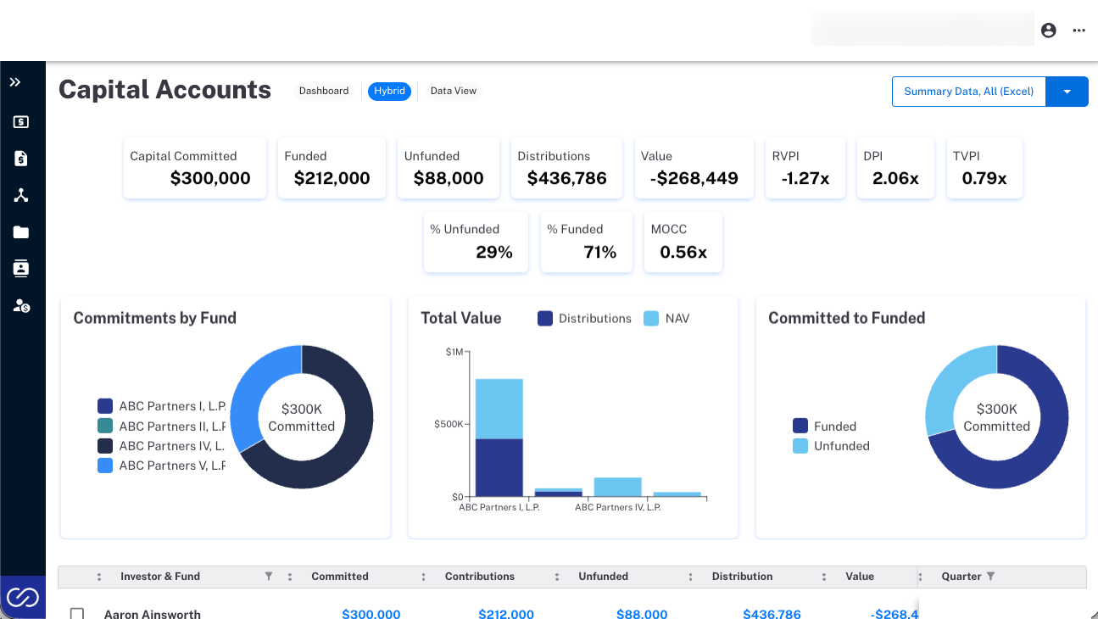Switch to the Dashboard view tab
Screen dimensions: 1098x619
(x=324, y=91)
